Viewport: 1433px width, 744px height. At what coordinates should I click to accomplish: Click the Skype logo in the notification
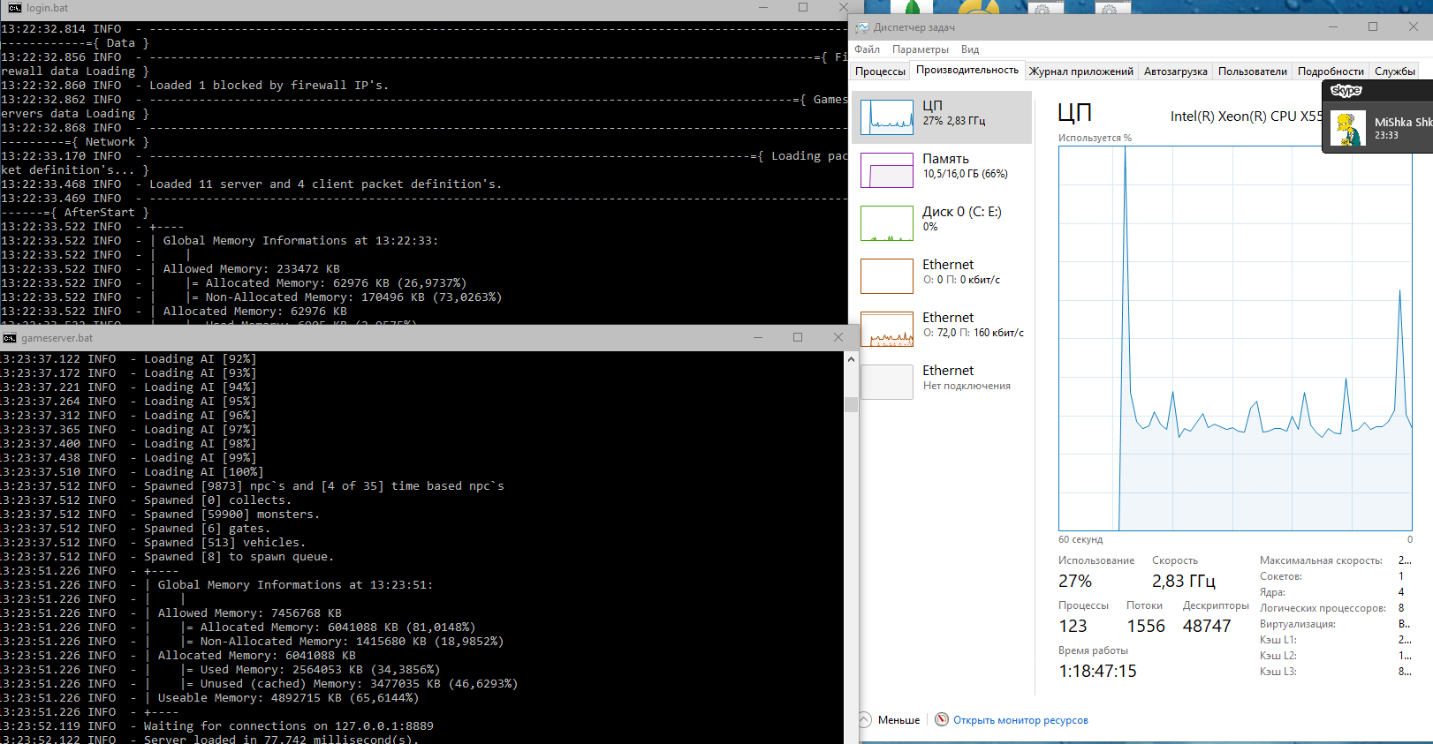(1346, 91)
